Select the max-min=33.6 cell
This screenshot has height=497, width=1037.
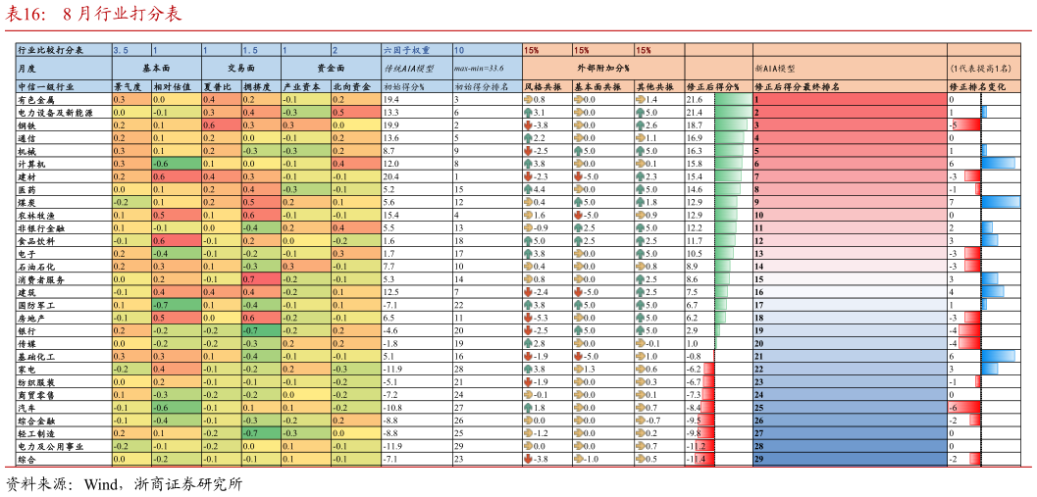(486, 68)
